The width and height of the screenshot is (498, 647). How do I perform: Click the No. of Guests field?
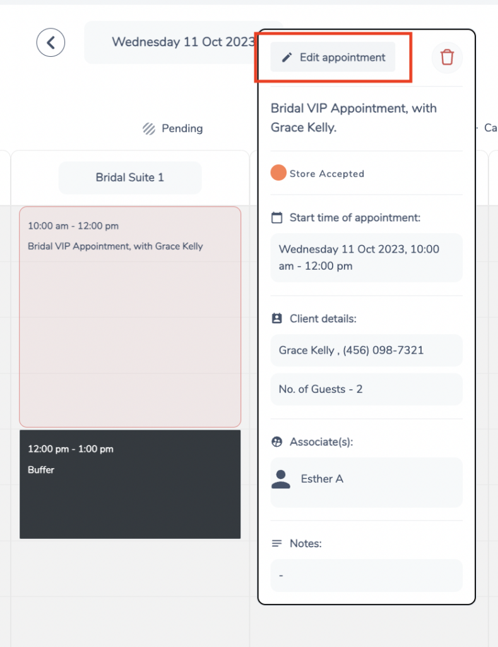coord(367,389)
